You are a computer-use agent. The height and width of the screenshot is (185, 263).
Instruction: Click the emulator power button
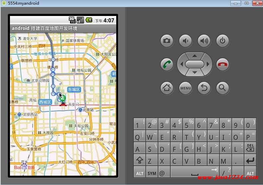pos(222,41)
